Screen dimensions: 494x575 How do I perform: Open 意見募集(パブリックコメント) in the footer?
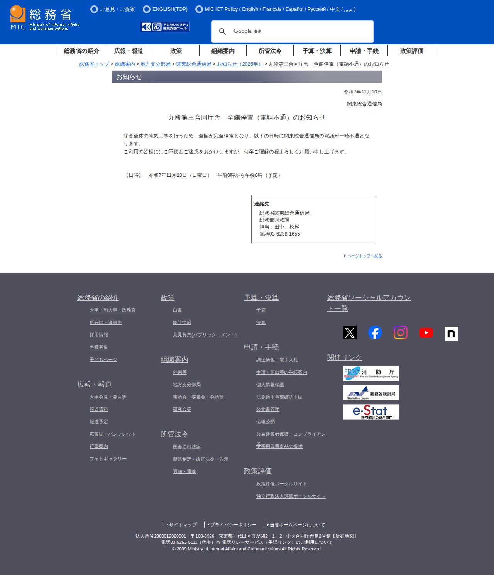click(205, 335)
